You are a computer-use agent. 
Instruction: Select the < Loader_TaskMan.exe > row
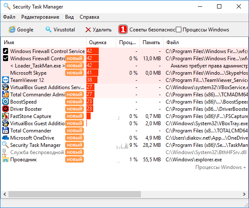(124, 66)
